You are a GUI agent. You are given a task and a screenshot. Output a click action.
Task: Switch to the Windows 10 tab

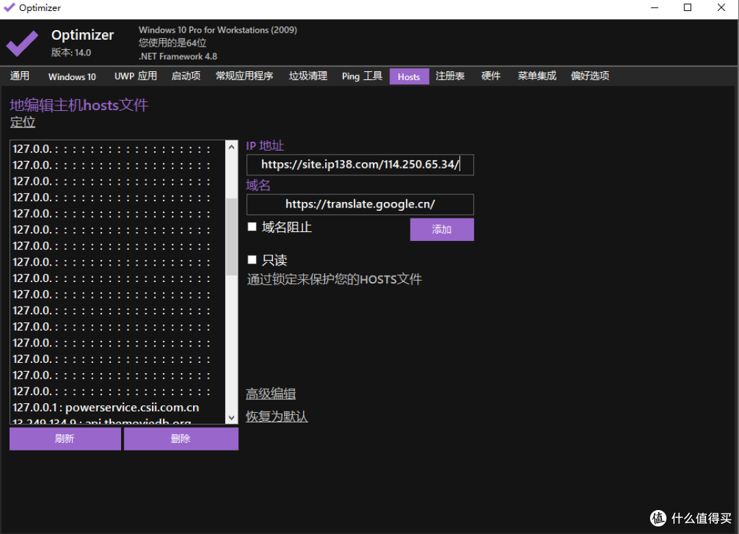coord(72,77)
